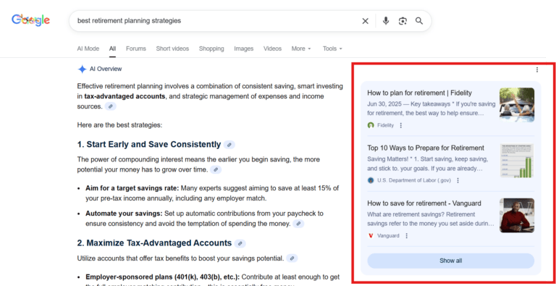
Task: Expand the More dropdown in search tabs
Action: coord(301,49)
